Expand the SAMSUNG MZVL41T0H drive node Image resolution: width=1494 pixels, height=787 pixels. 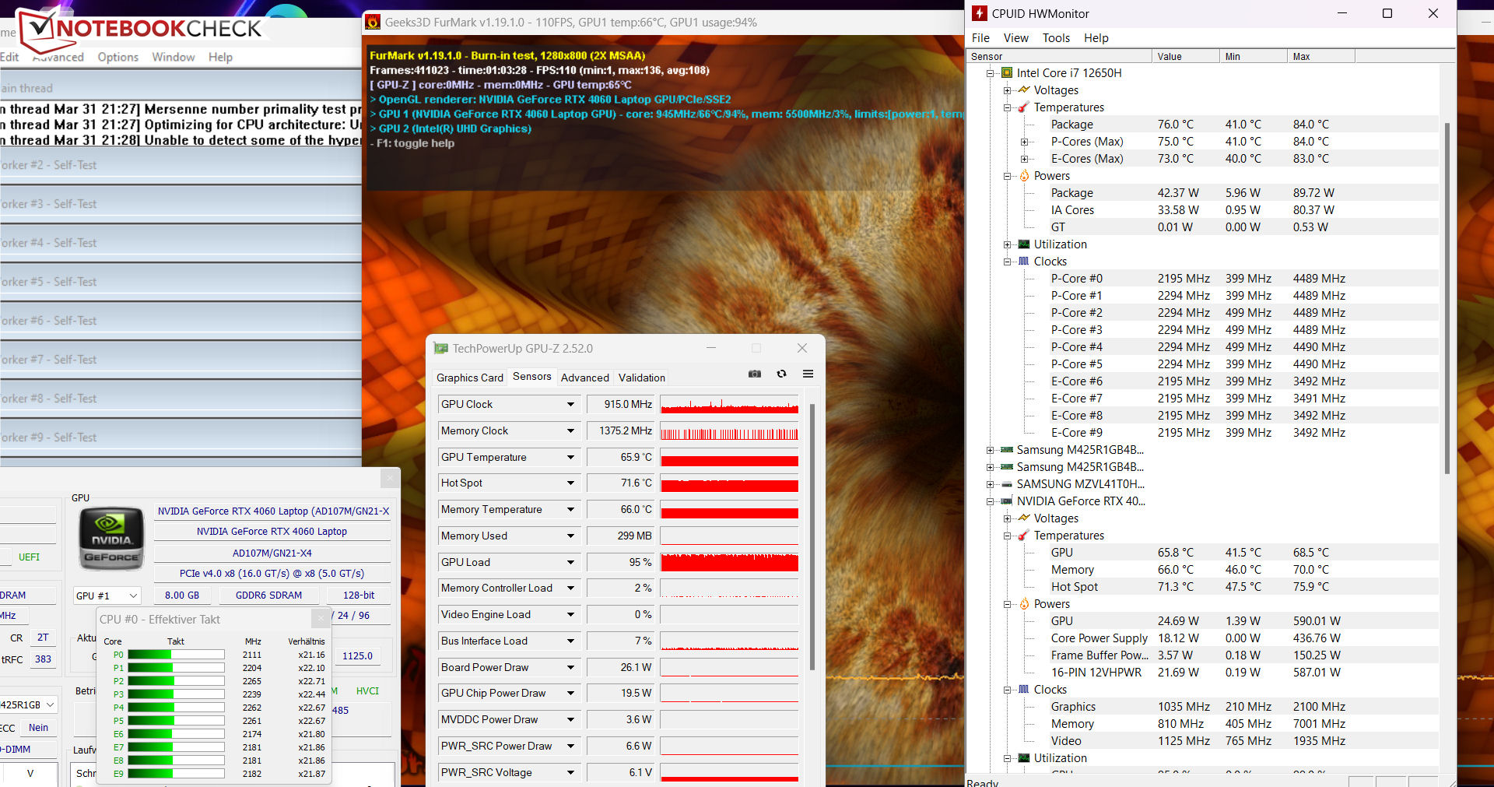pyautogui.click(x=991, y=484)
